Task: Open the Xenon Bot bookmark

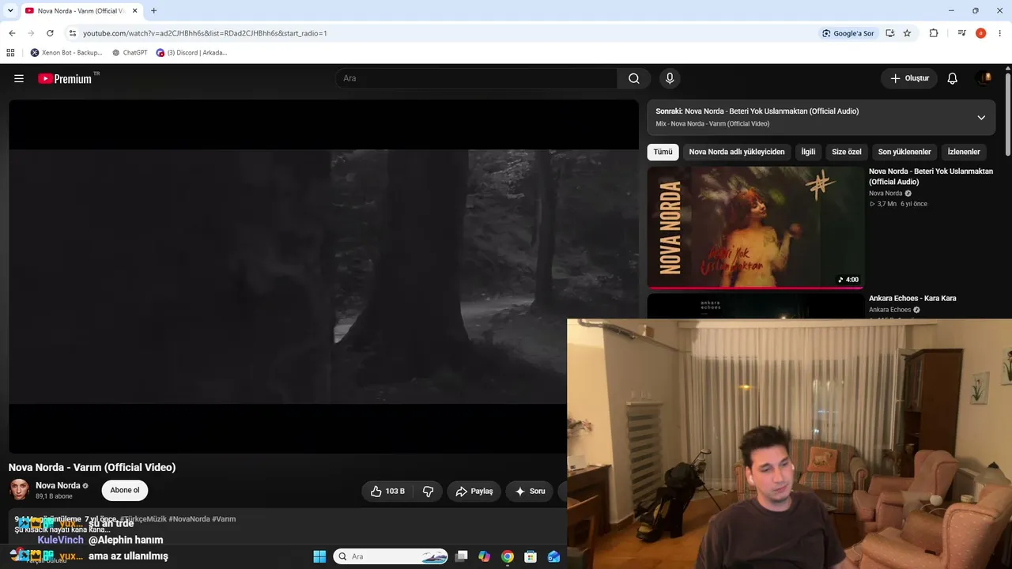Action: point(66,53)
